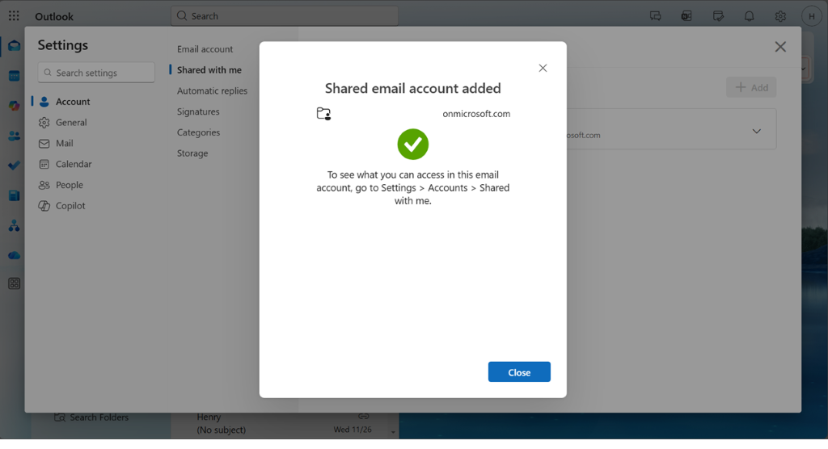Viewport: 828px width, 449px height.
Task: Open the Calendar app in left rail
Action: pyautogui.click(x=15, y=76)
